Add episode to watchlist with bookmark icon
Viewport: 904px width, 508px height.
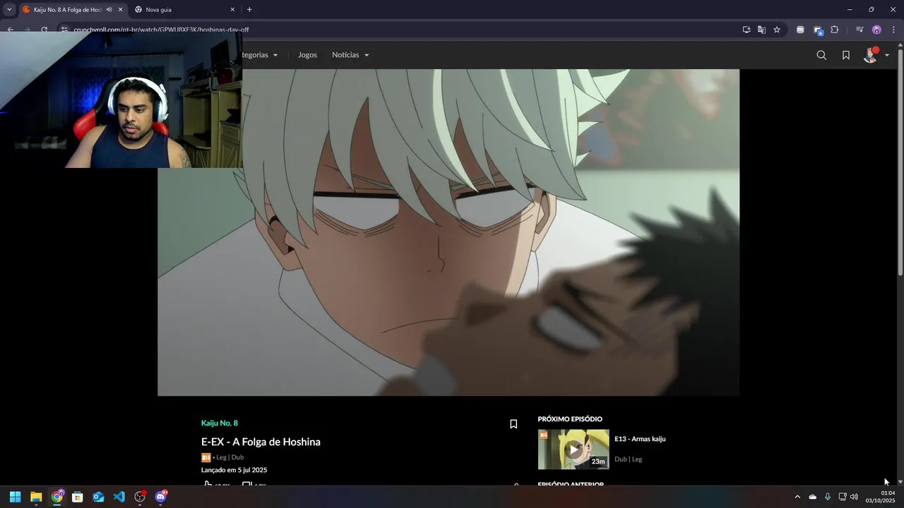(x=513, y=424)
